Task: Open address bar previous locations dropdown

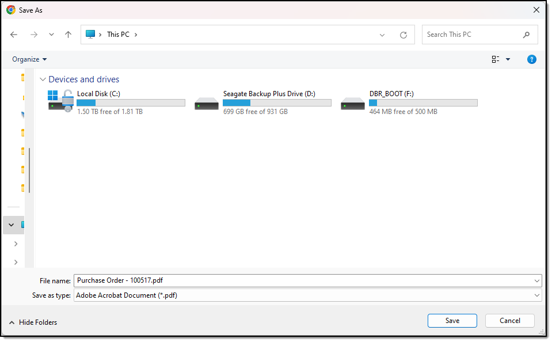Action: click(x=382, y=35)
